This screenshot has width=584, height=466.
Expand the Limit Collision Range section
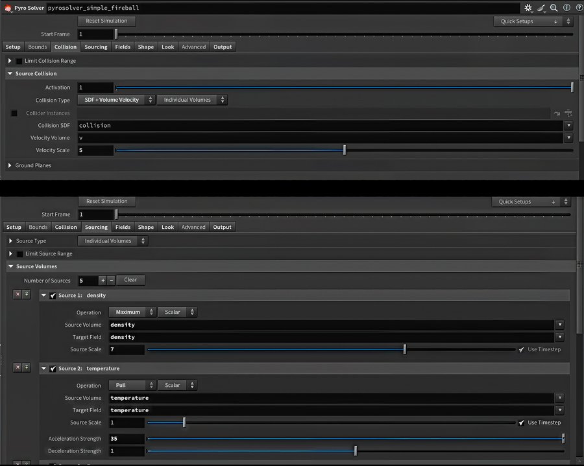pyautogui.click(x=10, y=61)
